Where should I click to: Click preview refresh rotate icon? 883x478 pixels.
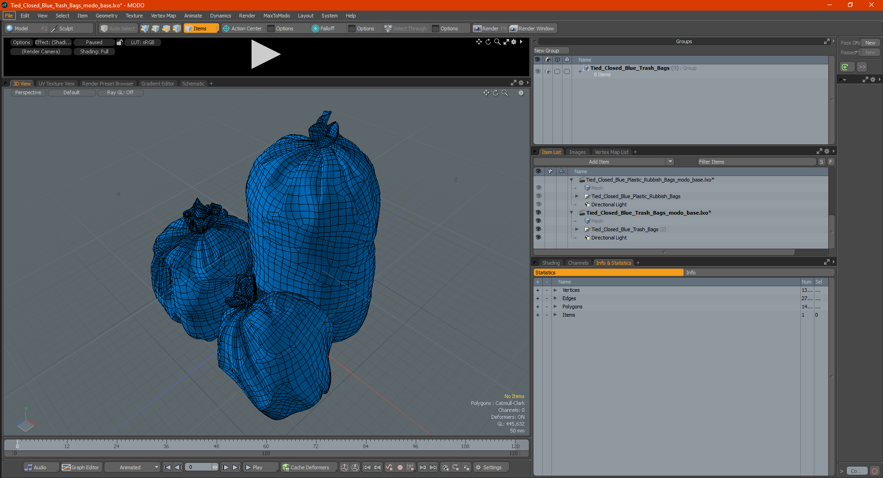488,42
